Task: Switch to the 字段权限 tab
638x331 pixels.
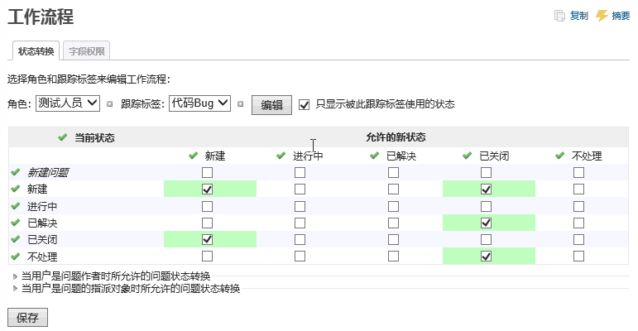Action: pos(86,51)
